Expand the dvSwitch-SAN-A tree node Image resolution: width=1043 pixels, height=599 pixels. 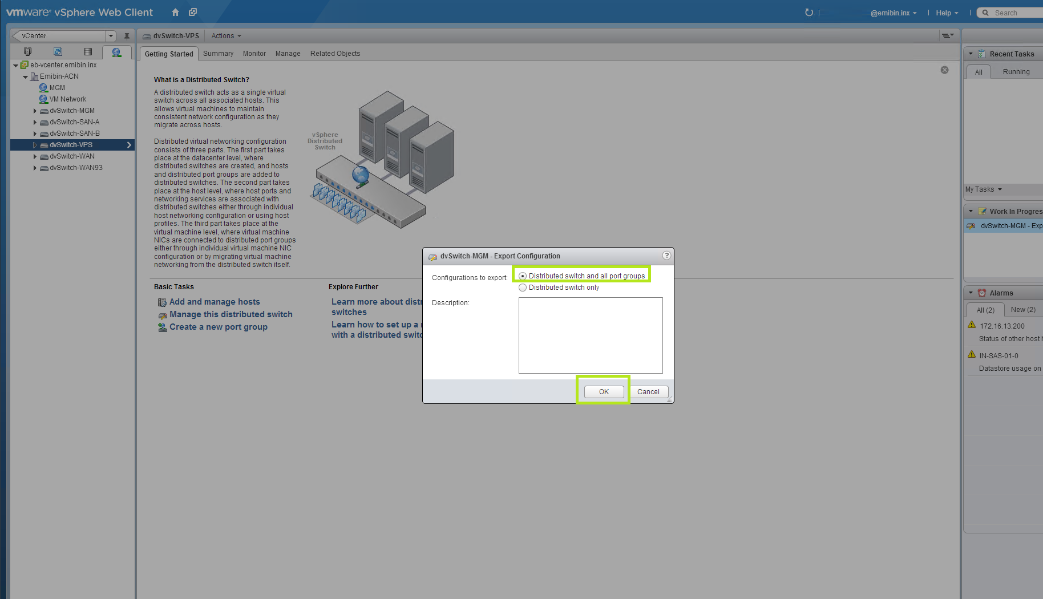tap(35, 123)
